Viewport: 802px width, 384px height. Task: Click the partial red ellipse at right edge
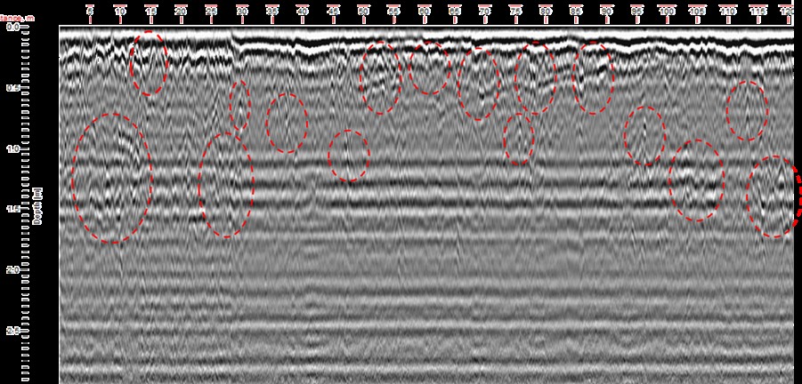pyautogui.click(x=796, y=196)
